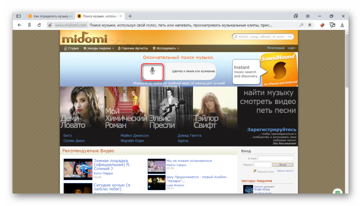Bookmark this page with the flag icon

click(310, 25)
